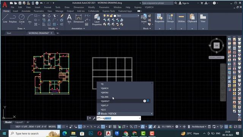Select the Polyline tool

point(13,19)
